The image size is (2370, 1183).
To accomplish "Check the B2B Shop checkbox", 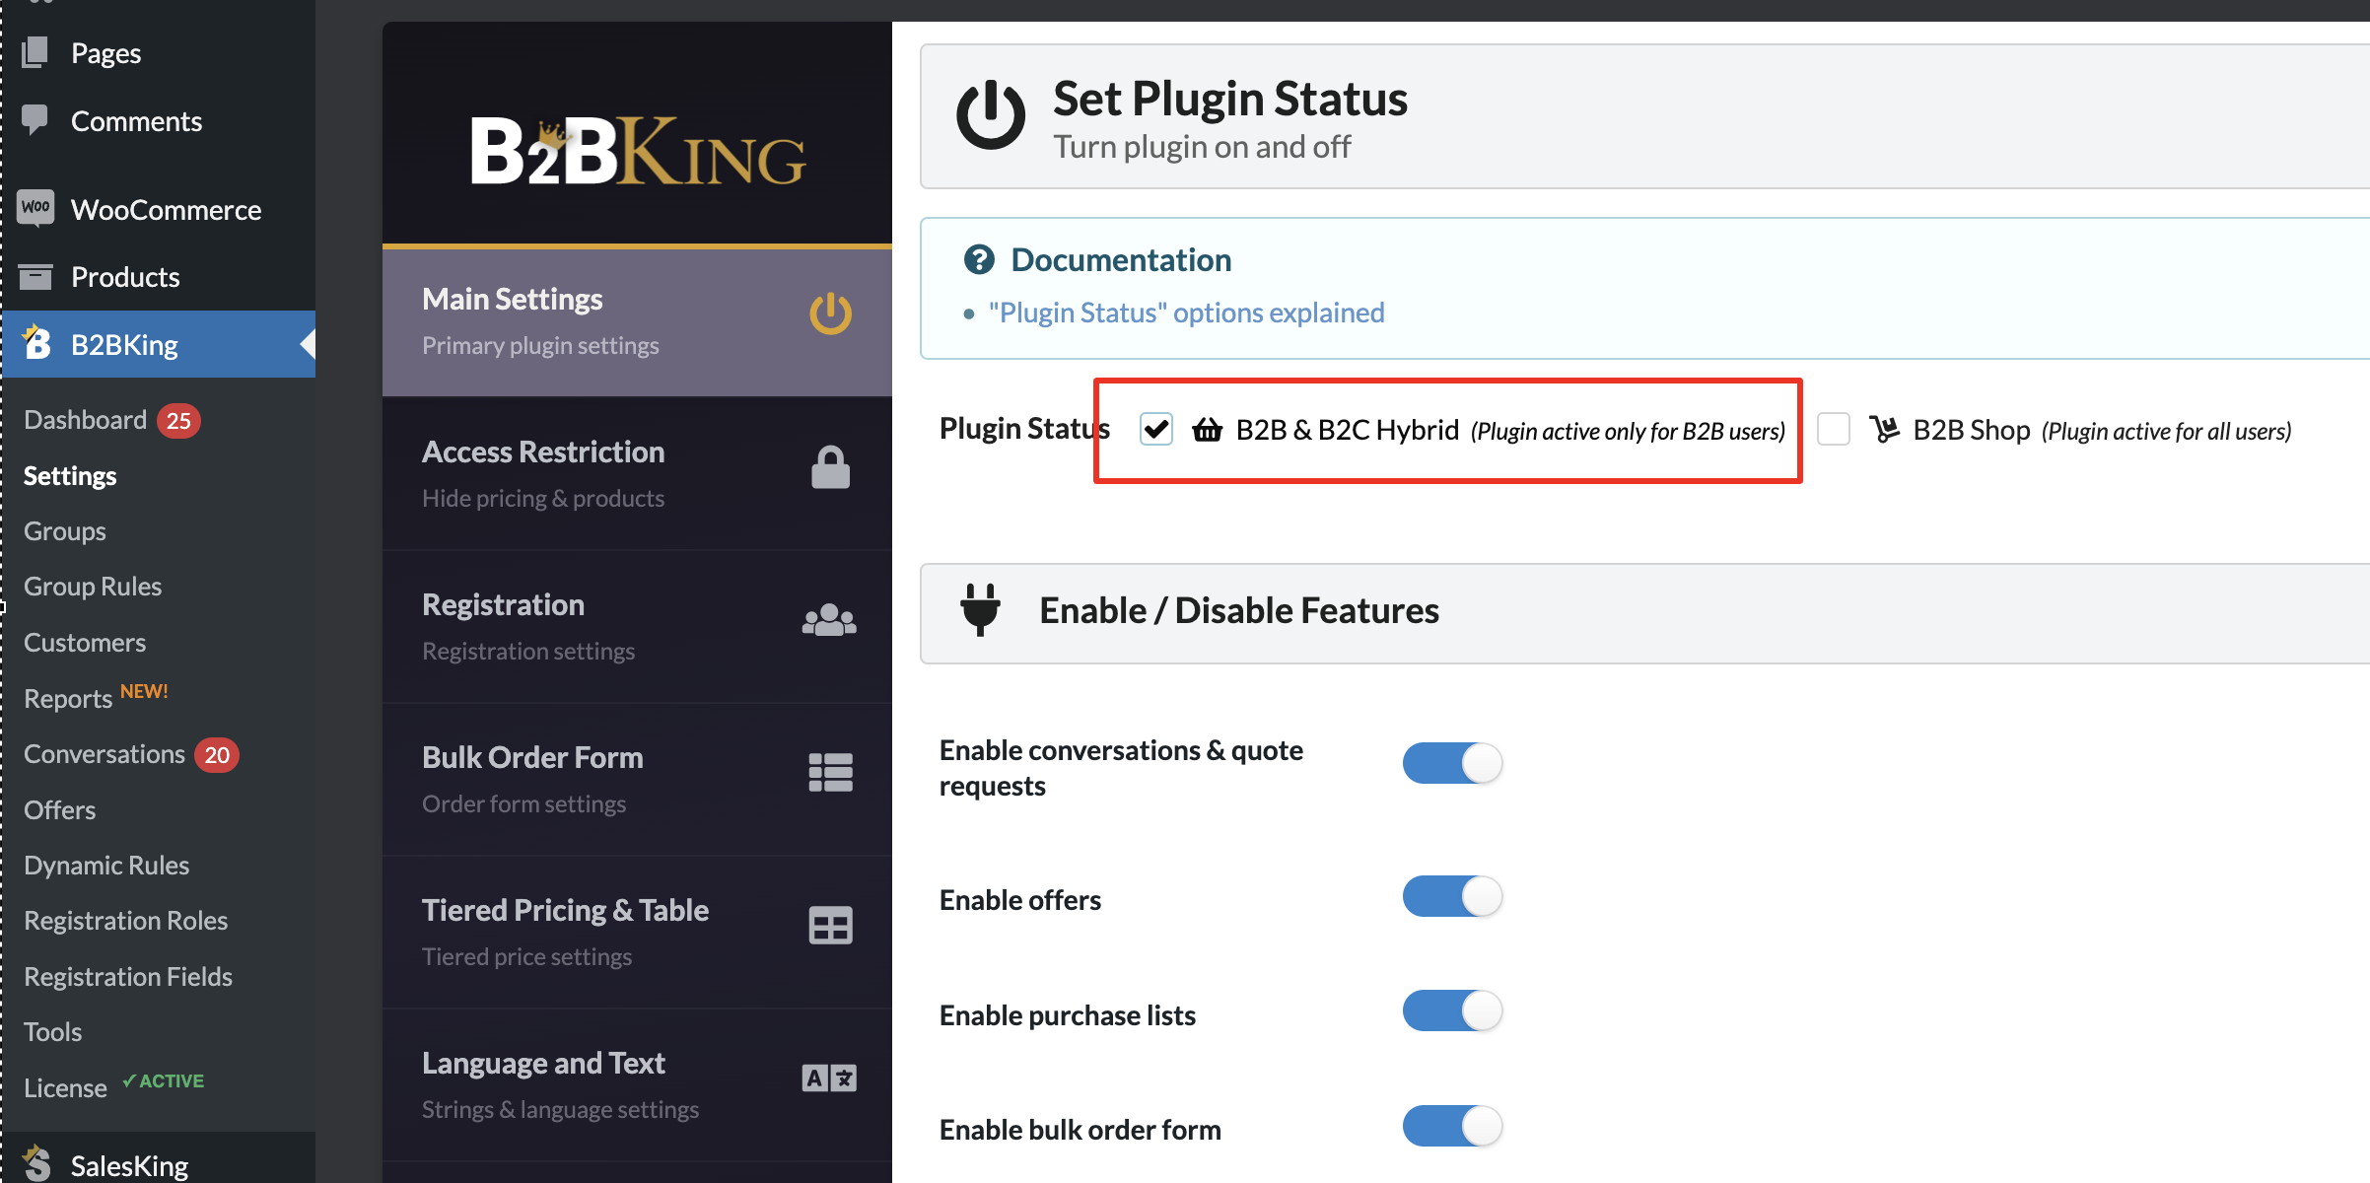I will 1833,429.
